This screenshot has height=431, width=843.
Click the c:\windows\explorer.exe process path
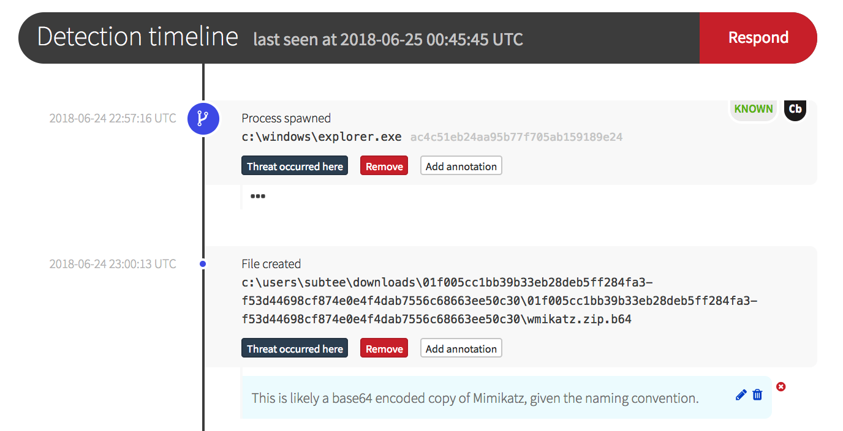[x=322, y=137]
